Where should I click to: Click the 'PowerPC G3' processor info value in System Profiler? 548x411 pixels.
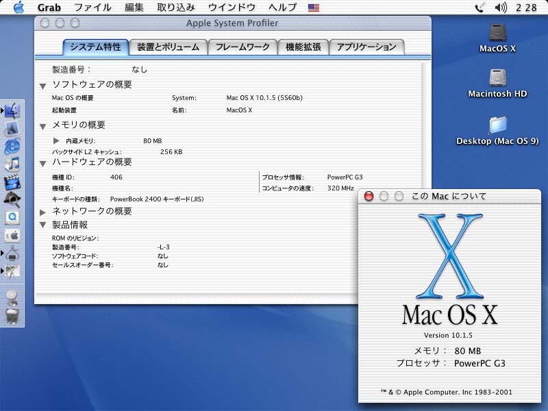tap(345, 177)
